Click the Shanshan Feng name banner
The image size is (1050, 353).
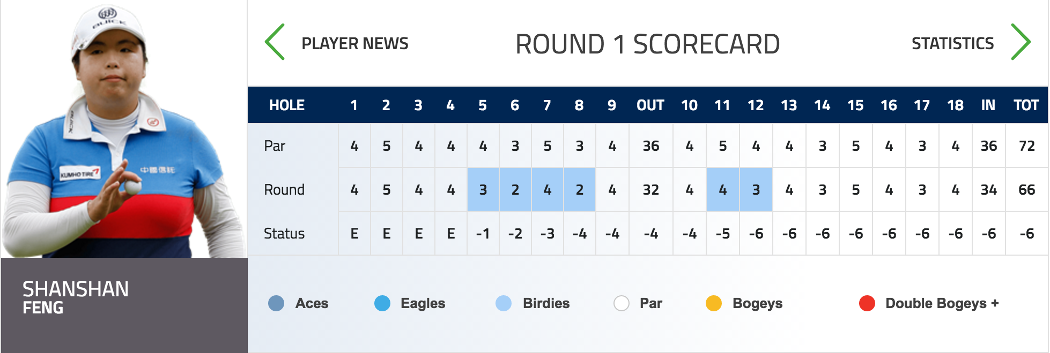[124, 305]
